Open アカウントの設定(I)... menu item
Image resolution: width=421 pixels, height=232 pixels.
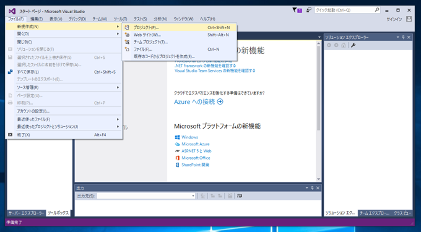click(x=64, y=111)
